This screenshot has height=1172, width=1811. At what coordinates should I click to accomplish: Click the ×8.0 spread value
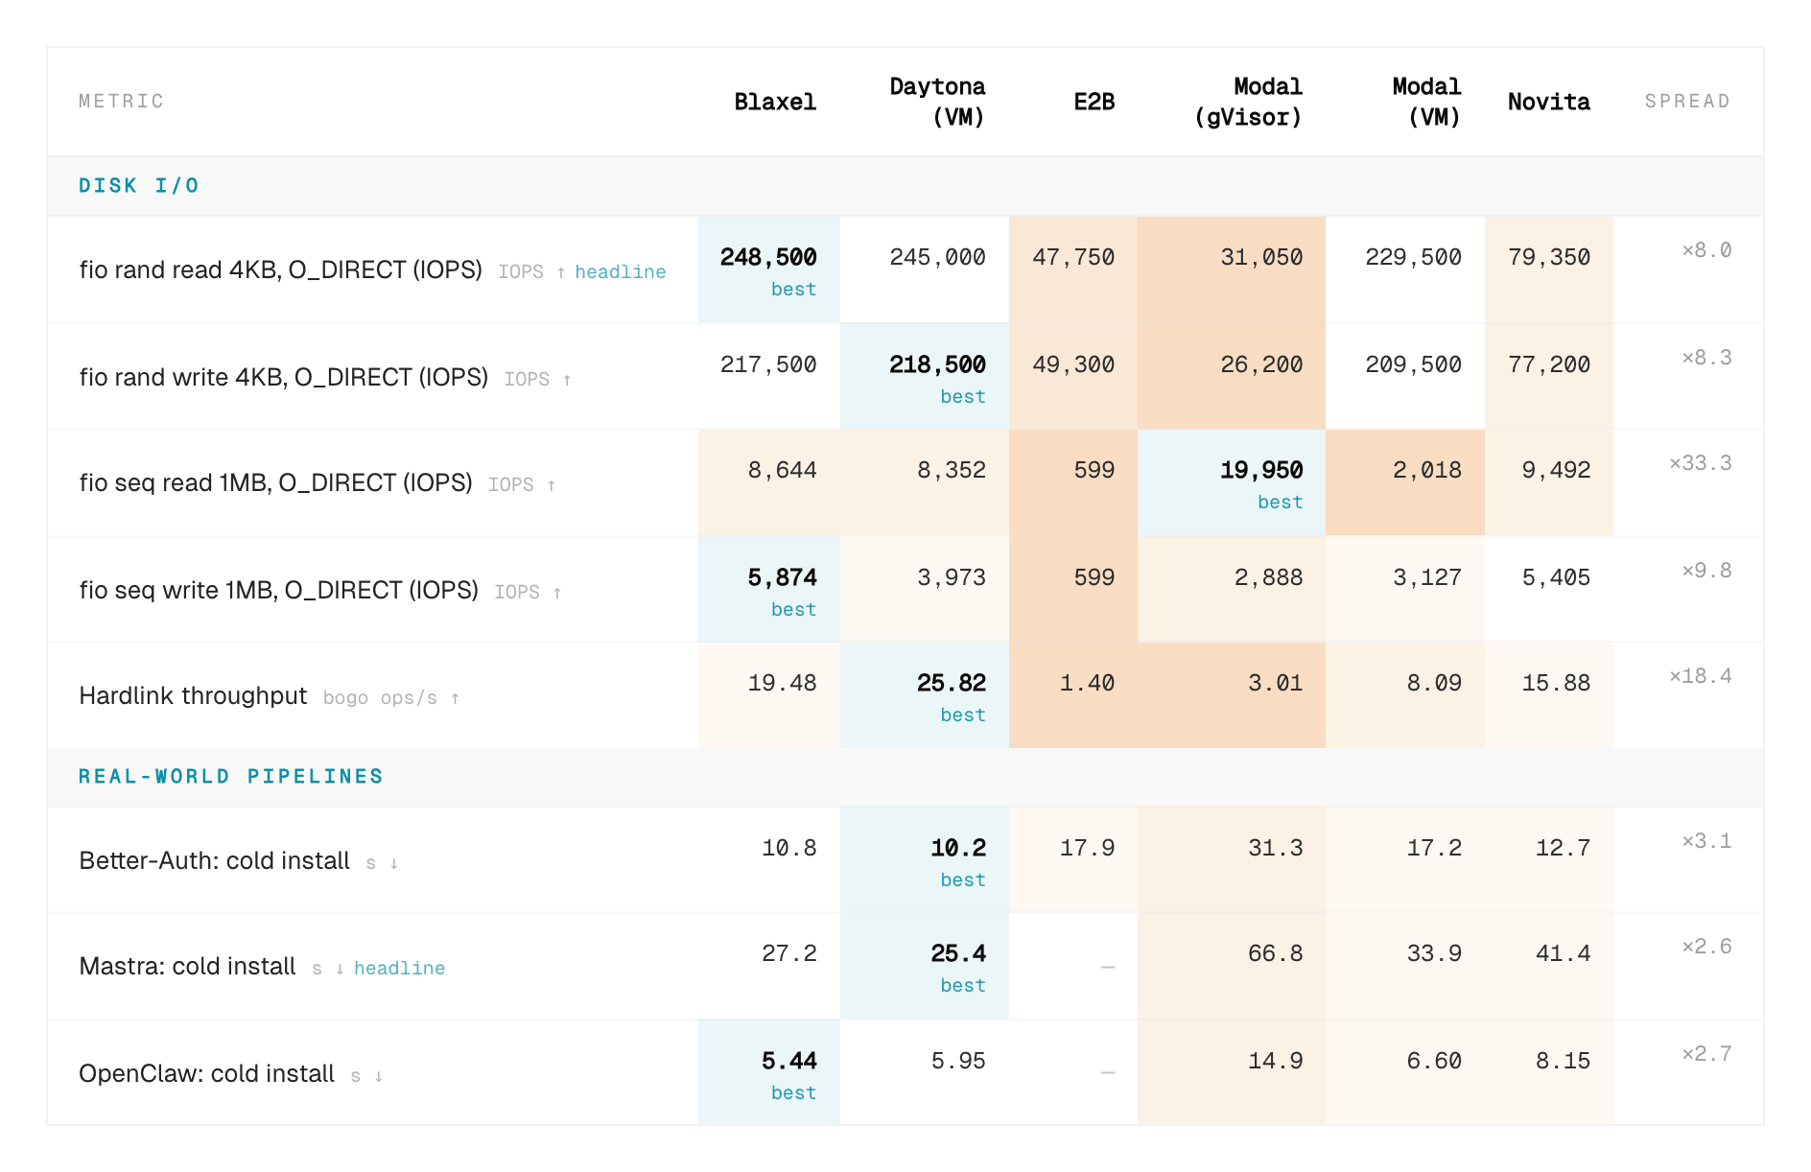click(x=1706, y=251)
